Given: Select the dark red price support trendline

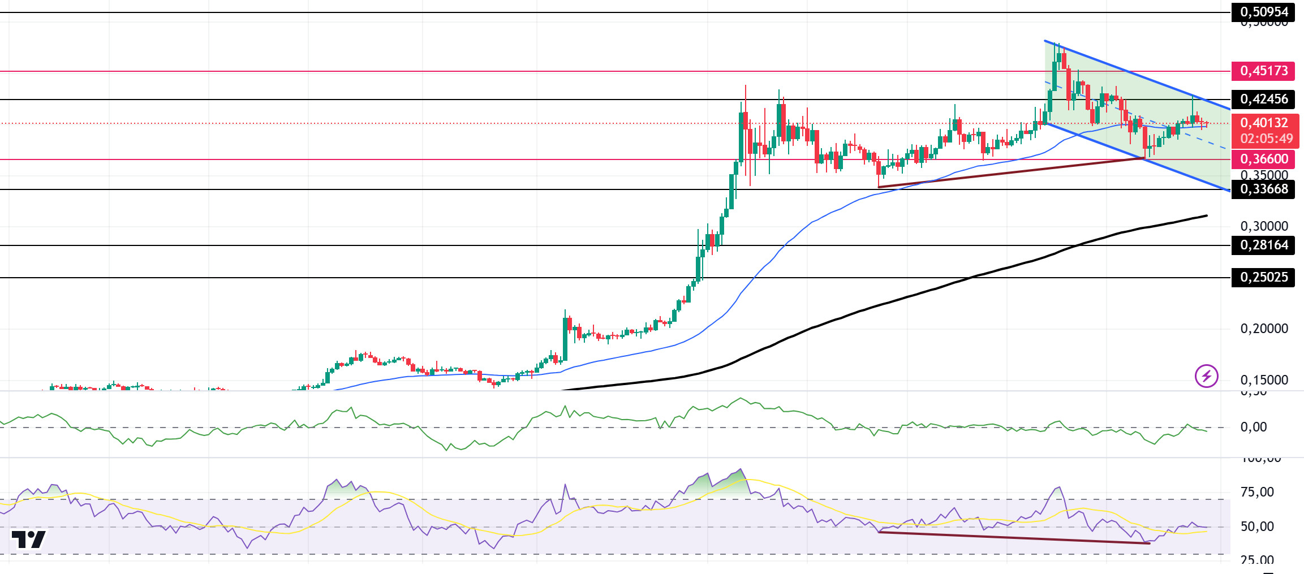Looking at the screenshot, I should pyautogui.click(x=1012, y=172).
